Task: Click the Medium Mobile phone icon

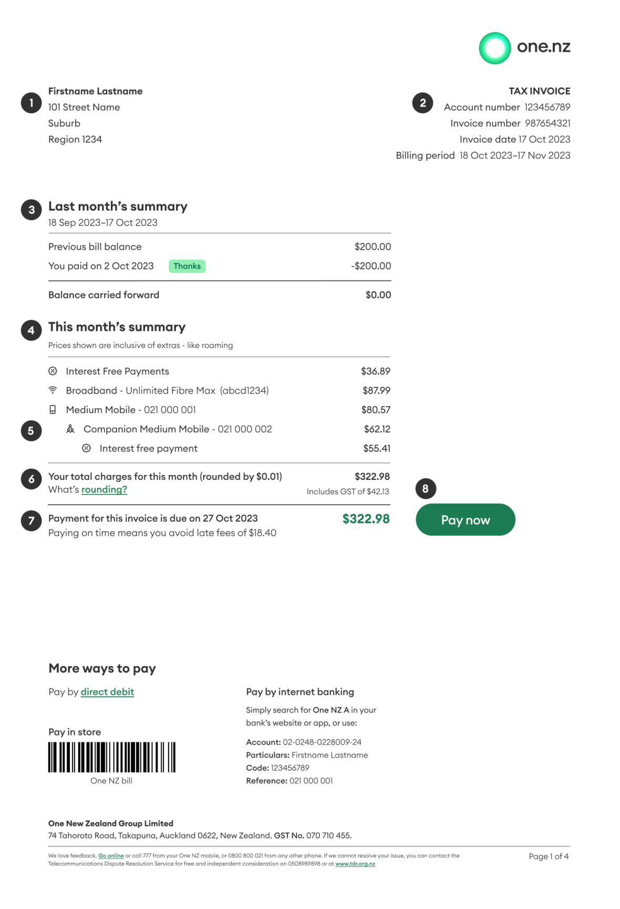Action: [x=53, y=410]
